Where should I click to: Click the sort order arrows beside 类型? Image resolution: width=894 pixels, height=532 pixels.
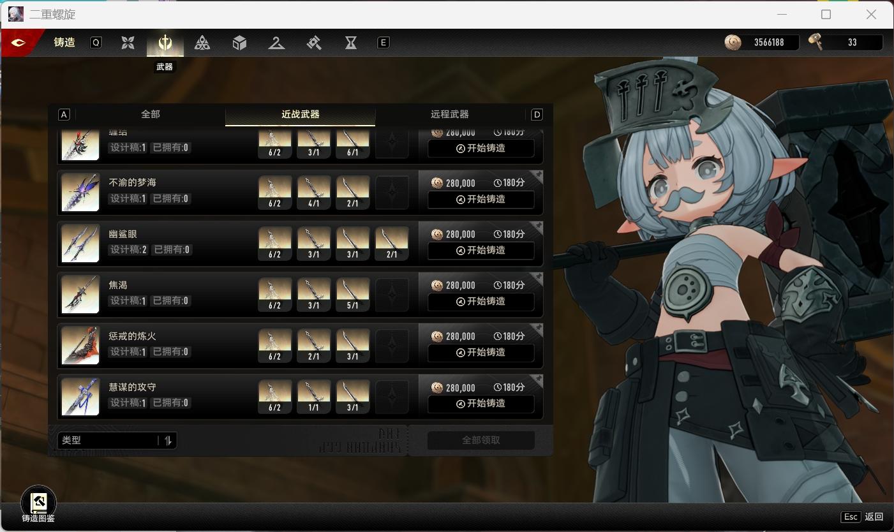[x=168, y=440]
